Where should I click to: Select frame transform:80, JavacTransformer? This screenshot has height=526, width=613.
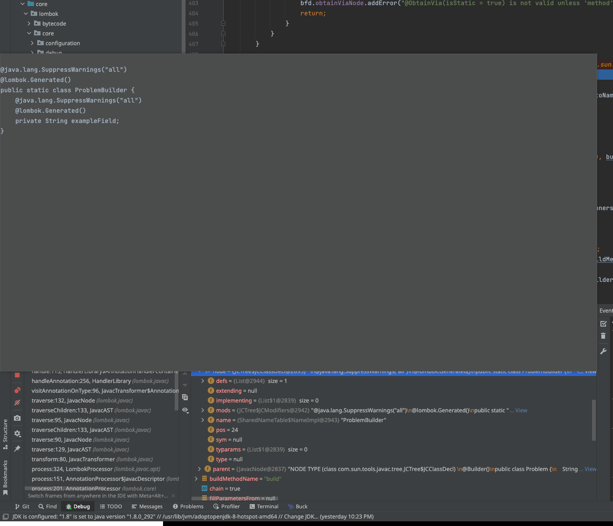tap(92, 459)
